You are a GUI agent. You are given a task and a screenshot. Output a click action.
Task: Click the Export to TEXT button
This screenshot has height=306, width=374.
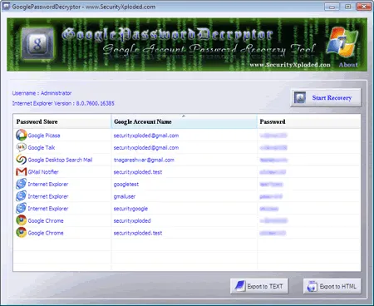tap(259, 286)
